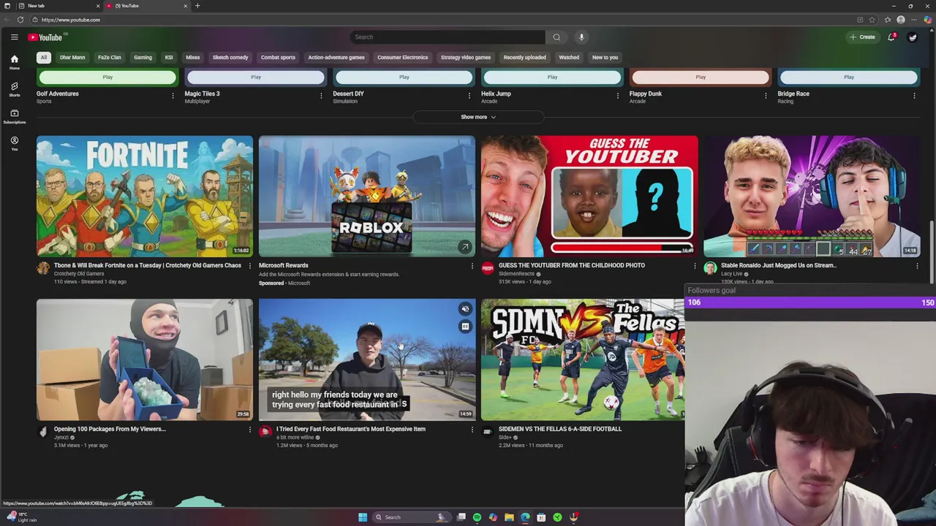The image size is (936, 526).
Task: Open Spotify from the taskbar
Action: pos(477,517)
